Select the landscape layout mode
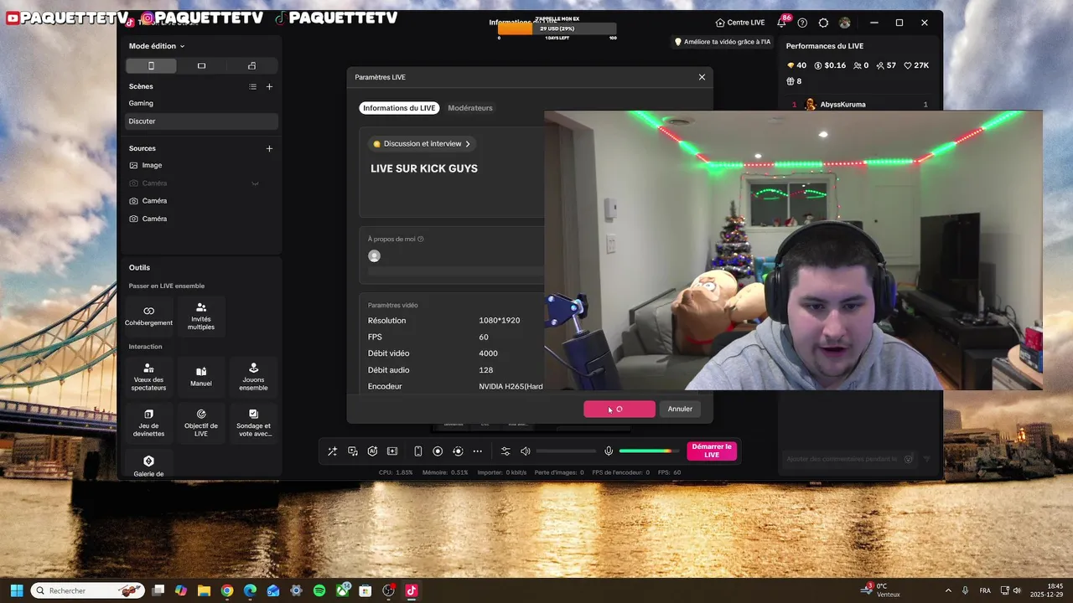1073x603 pixels. [x=201, y=65]
